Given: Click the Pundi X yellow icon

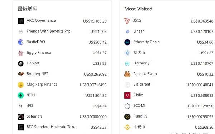Looking at the screenshot, I should click(x=127, y=117).
